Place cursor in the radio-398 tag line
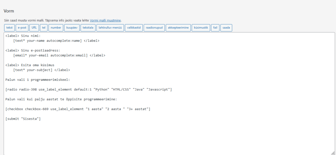Screen dimensions: 336x155 (89, 89)
